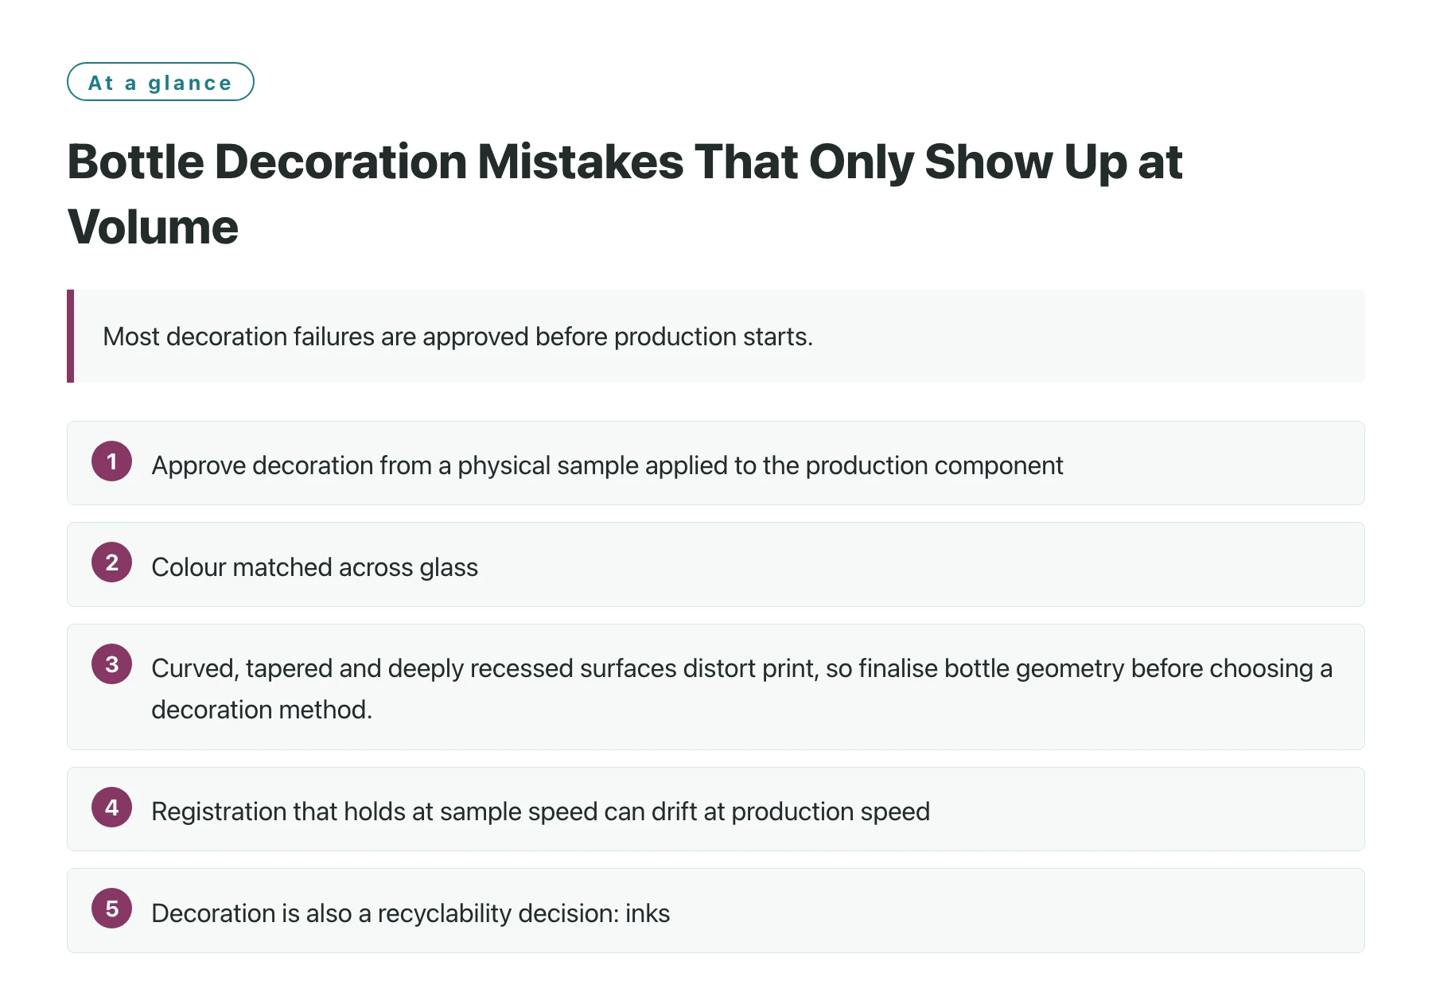Click the main heading 'Bottle Decoration Mistakes'
This screenshot has height=1008, width=1432.
376,162
